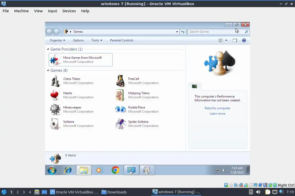Click VirtualBox optical disk indicator
The width and height of the screenshot is (295, 196).
(231, 185)
